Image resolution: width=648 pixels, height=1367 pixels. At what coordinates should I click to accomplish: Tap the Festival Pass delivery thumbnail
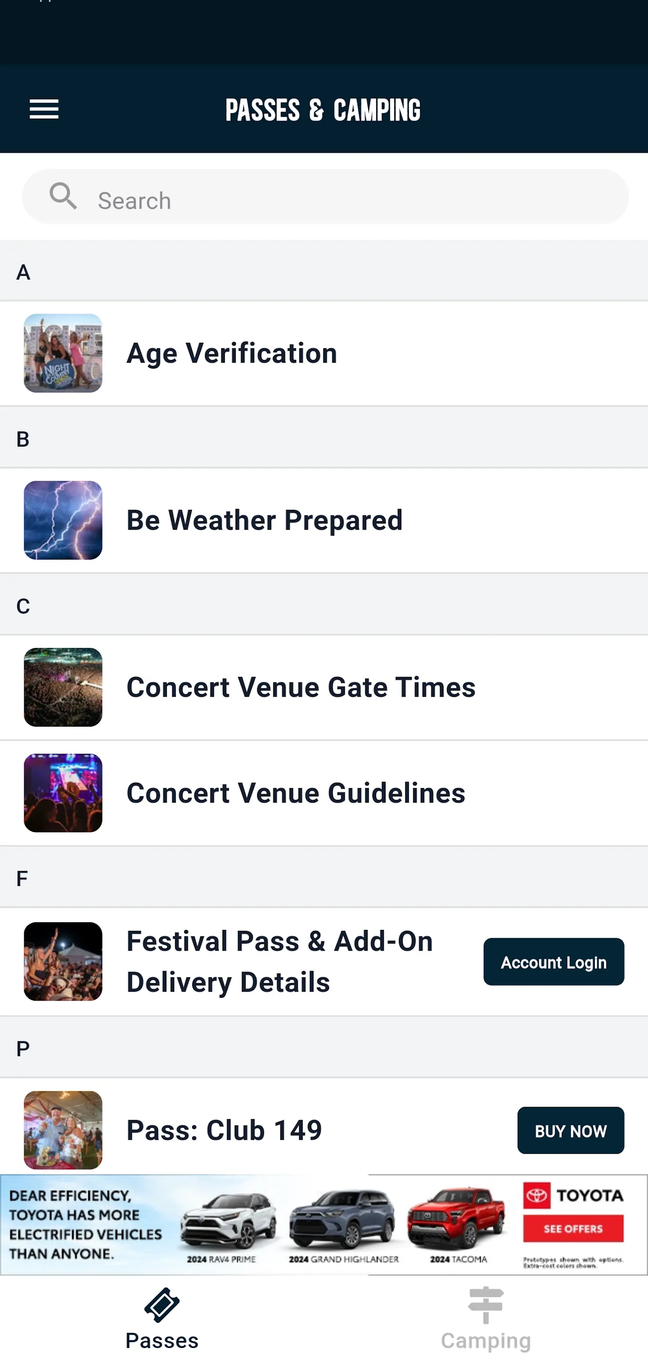click(x=63, y=961)
